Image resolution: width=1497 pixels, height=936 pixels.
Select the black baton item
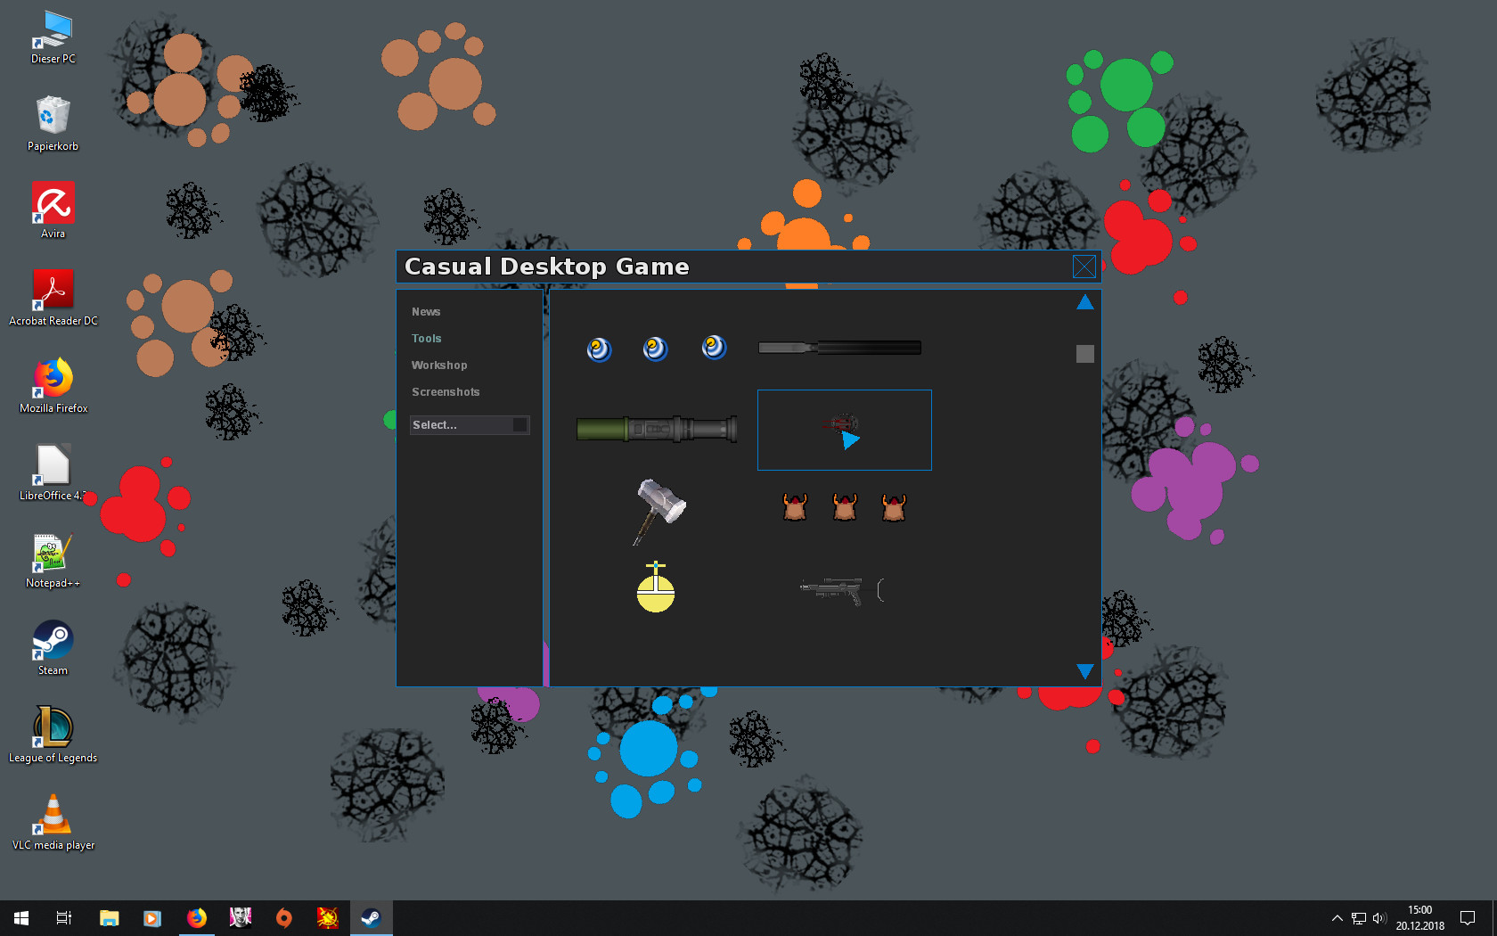pos(838,347)
